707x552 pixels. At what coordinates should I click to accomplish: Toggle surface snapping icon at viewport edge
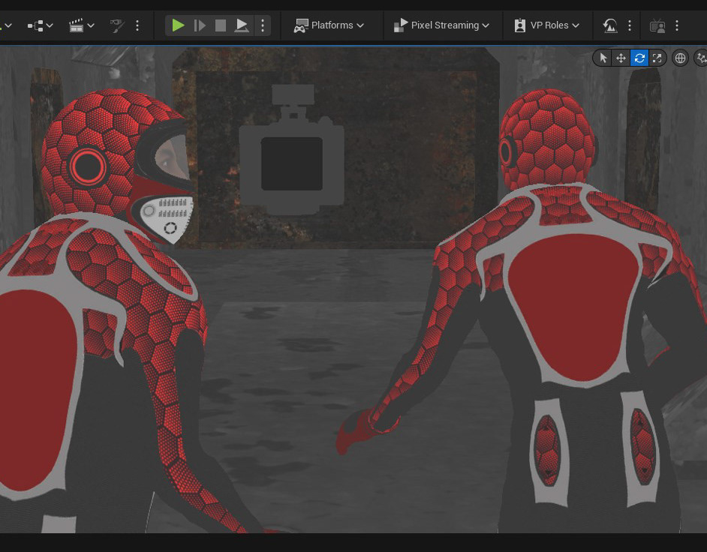pos(701,58)
